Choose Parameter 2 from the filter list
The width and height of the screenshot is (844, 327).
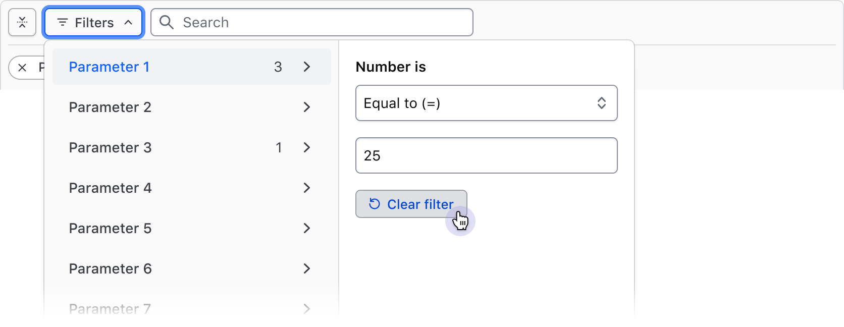tap(110, 107)
